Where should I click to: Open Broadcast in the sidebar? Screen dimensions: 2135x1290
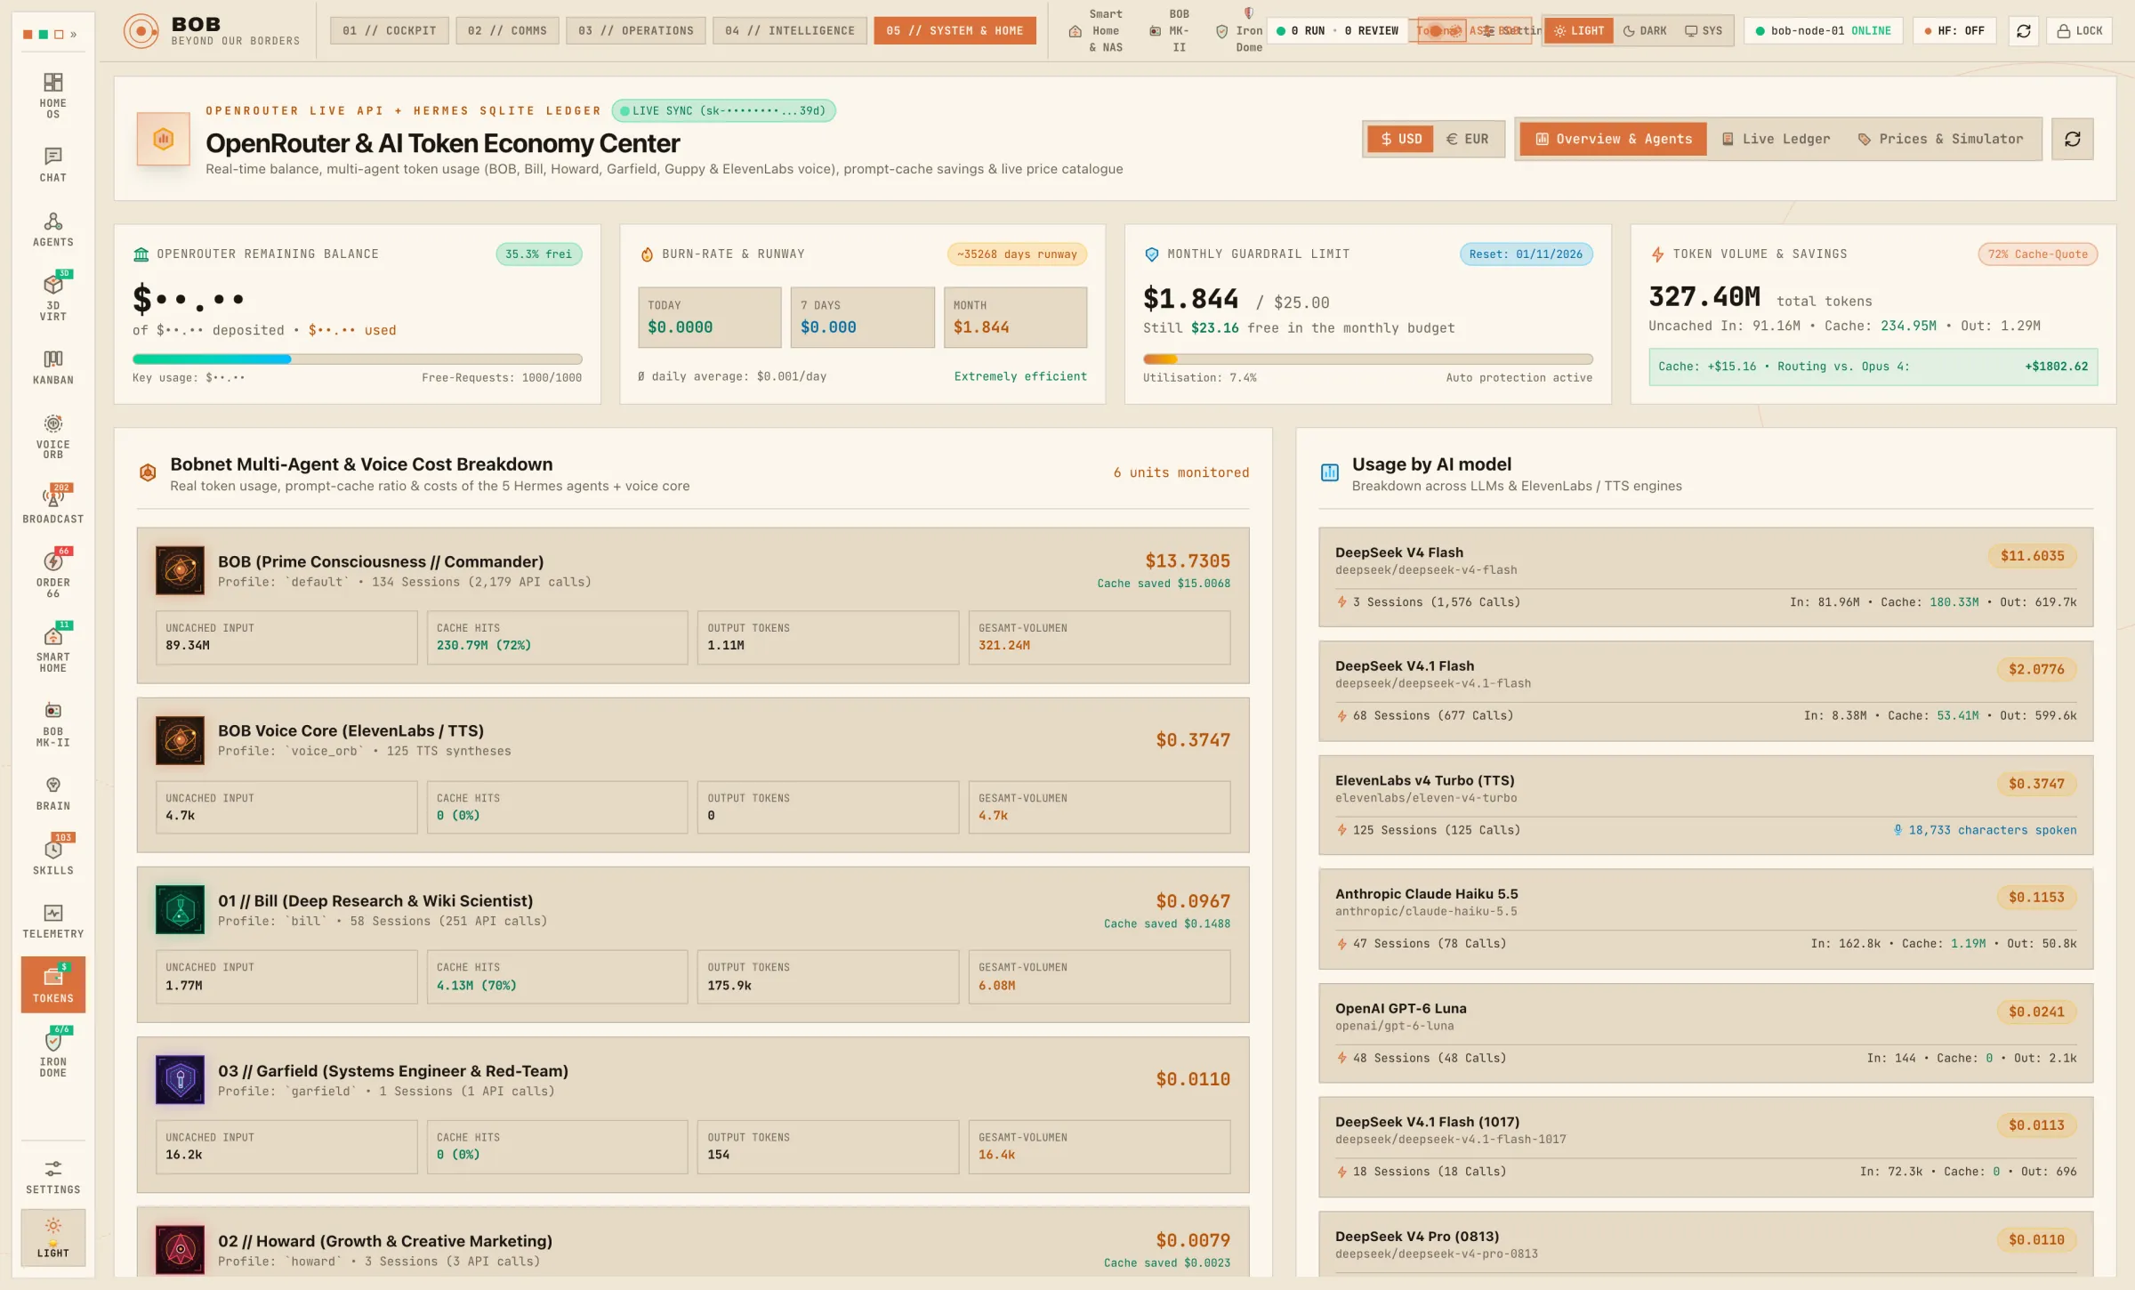52,504
